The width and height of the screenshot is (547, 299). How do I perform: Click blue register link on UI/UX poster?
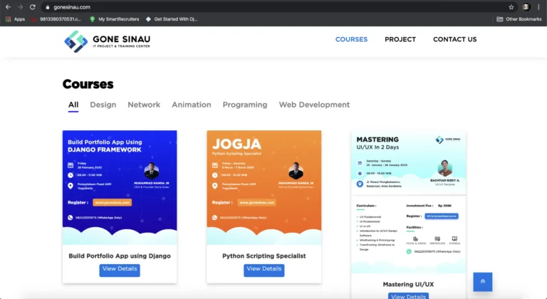click(442, 216)
